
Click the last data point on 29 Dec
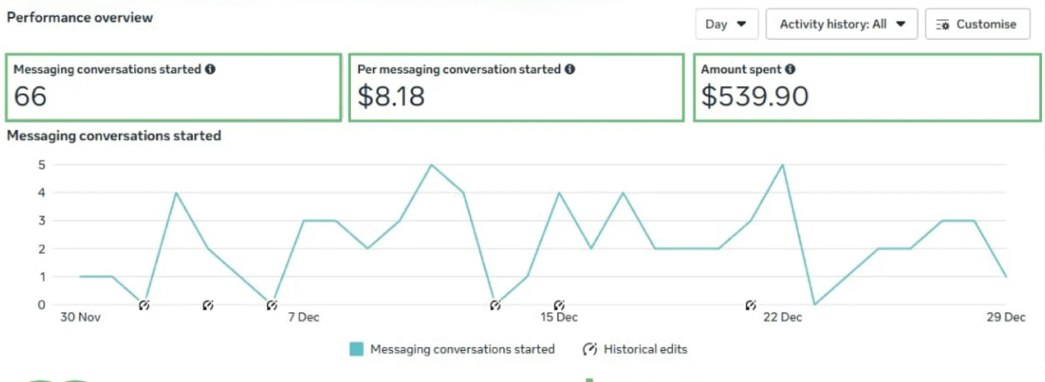[1006, 276]
